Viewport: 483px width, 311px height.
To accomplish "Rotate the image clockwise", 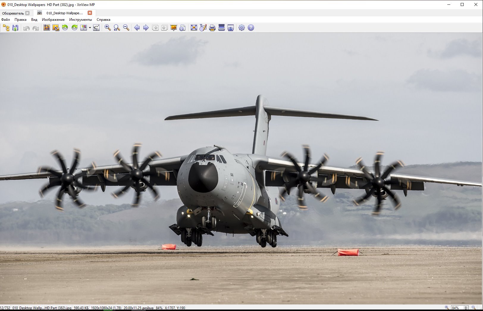I will click(74, 28).
